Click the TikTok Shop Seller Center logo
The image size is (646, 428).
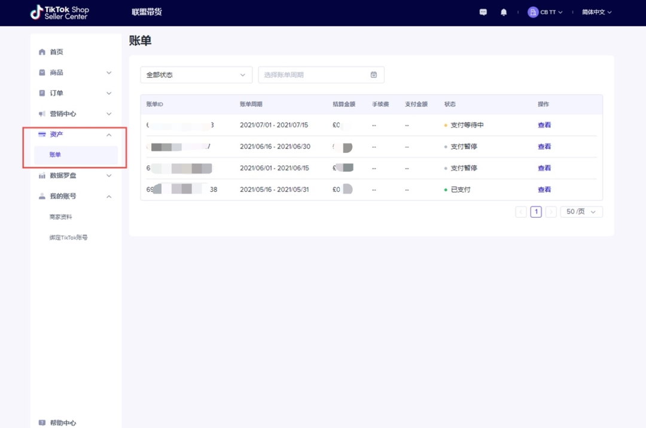click(59, 13)
